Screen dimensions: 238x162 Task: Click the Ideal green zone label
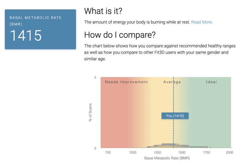[x=211, y=82]
